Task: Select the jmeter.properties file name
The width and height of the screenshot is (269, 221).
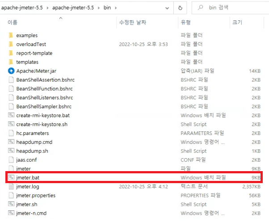Action: tap(36, 196)
